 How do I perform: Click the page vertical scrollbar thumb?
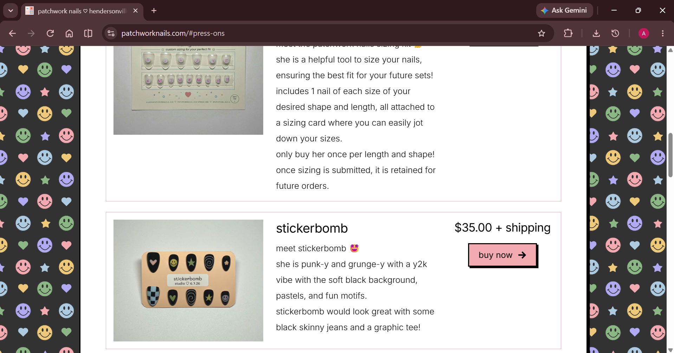click(670, 155)
